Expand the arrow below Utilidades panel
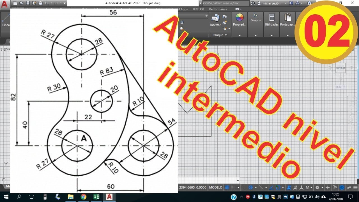 pos(272,35)
